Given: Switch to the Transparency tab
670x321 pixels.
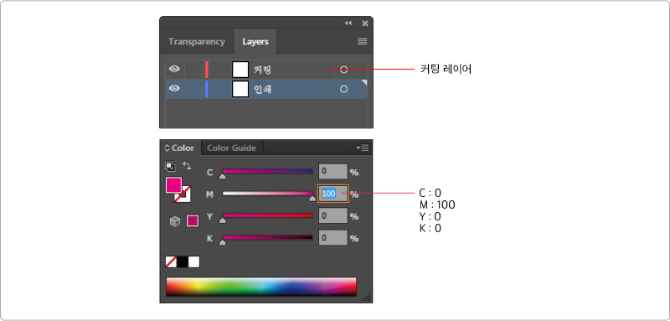Looking at the screenshot, I should 197,42.
